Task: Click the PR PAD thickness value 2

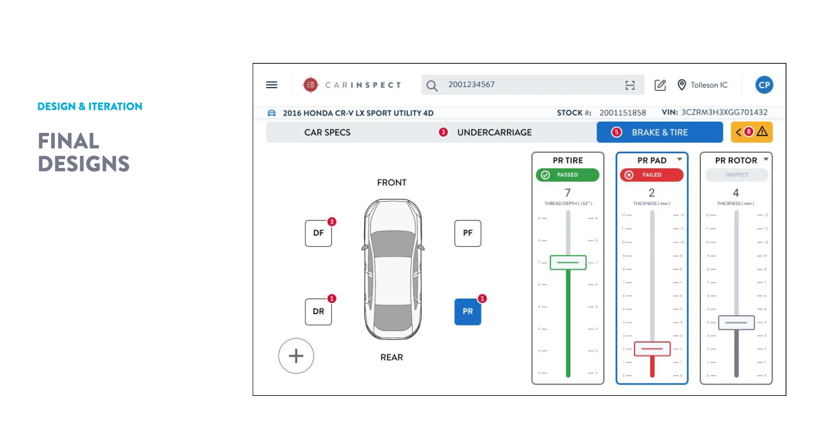Action: click(x=652, y=193)
